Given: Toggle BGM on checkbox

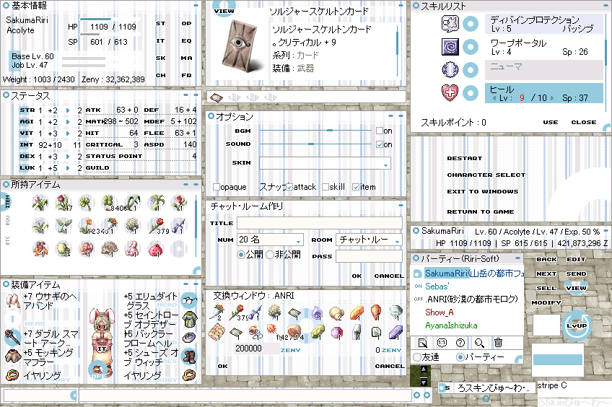Looking at the screenshot, I should coord(380,131).
